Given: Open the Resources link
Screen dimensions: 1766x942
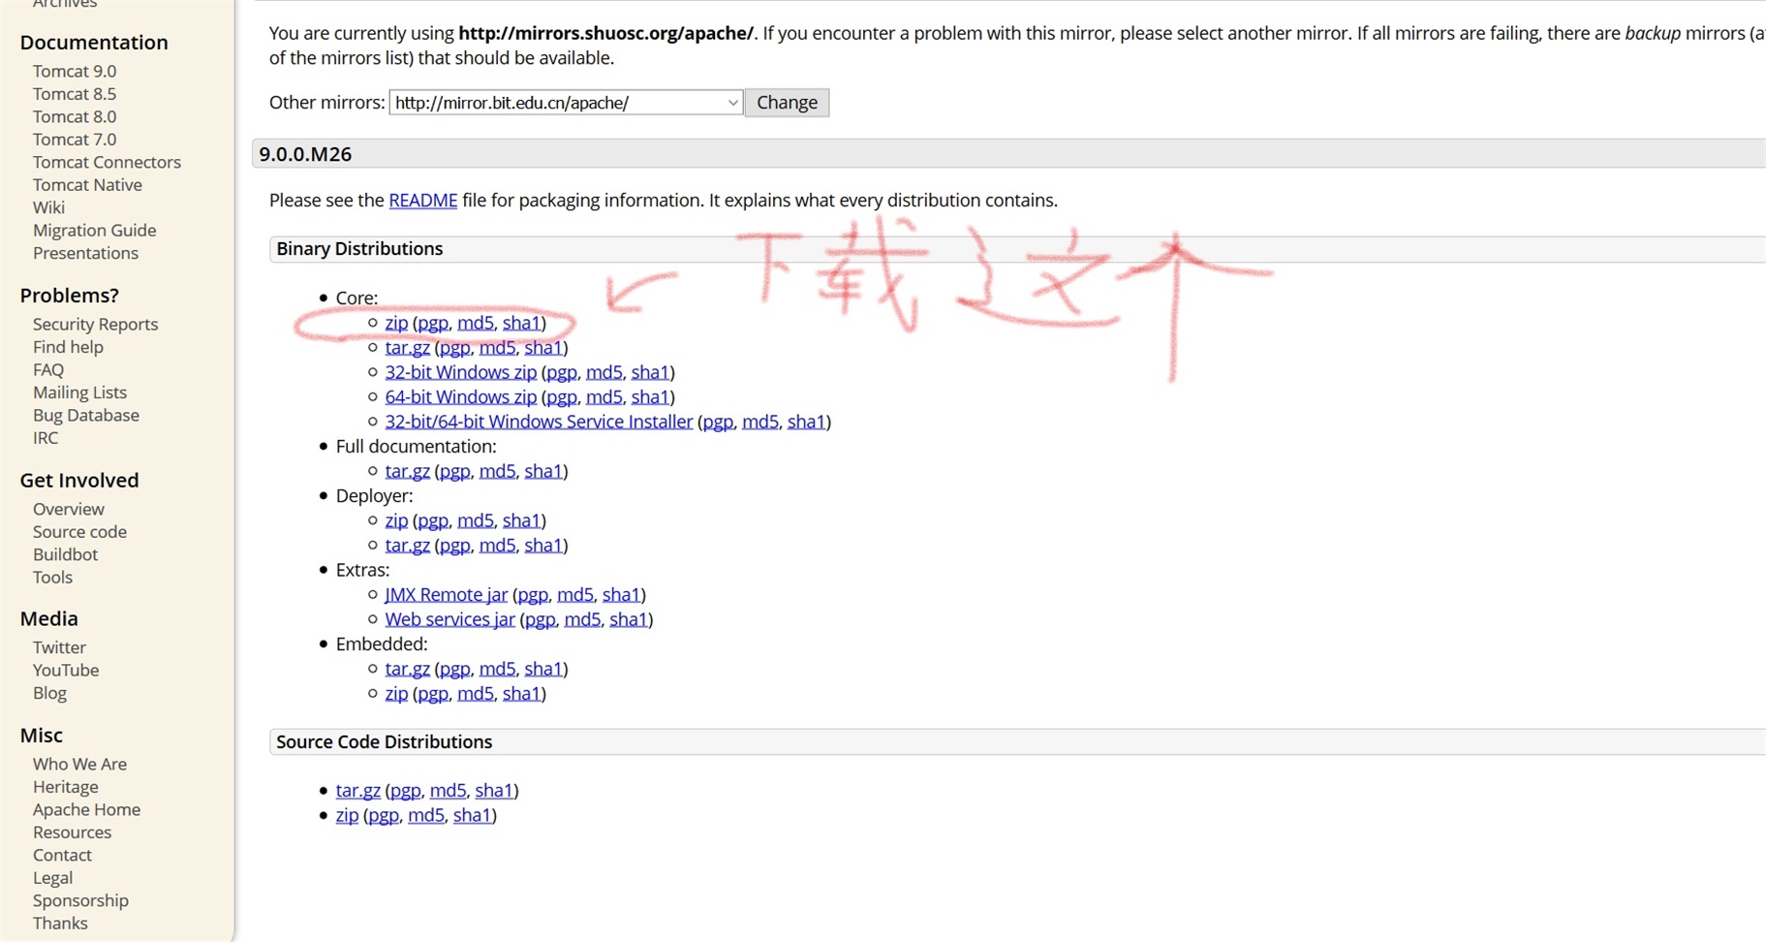Looking at the screenshot, I should point(72,833).
